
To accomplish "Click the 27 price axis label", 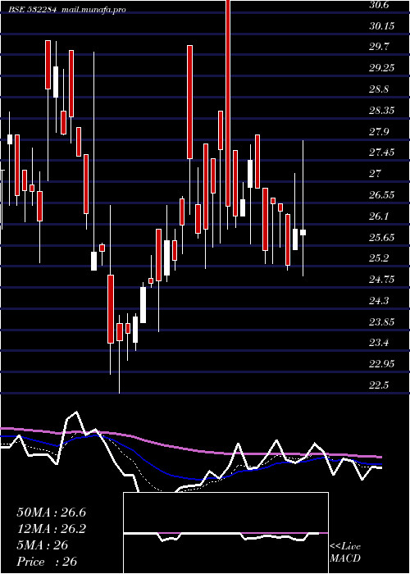I will pos(376,174).
